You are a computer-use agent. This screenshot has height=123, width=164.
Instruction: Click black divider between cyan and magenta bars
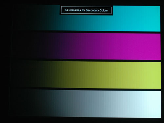86,32
